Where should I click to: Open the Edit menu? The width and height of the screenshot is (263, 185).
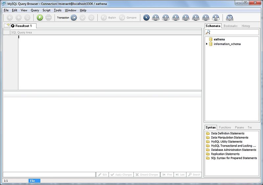pos(14,10)
